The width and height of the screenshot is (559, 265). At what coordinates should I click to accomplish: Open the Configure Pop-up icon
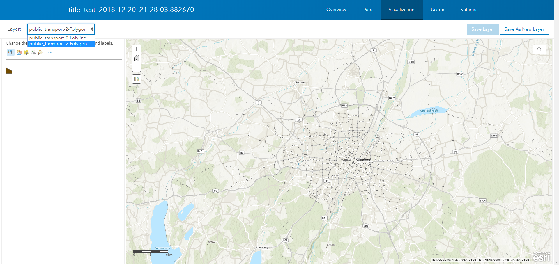(33, 52)
